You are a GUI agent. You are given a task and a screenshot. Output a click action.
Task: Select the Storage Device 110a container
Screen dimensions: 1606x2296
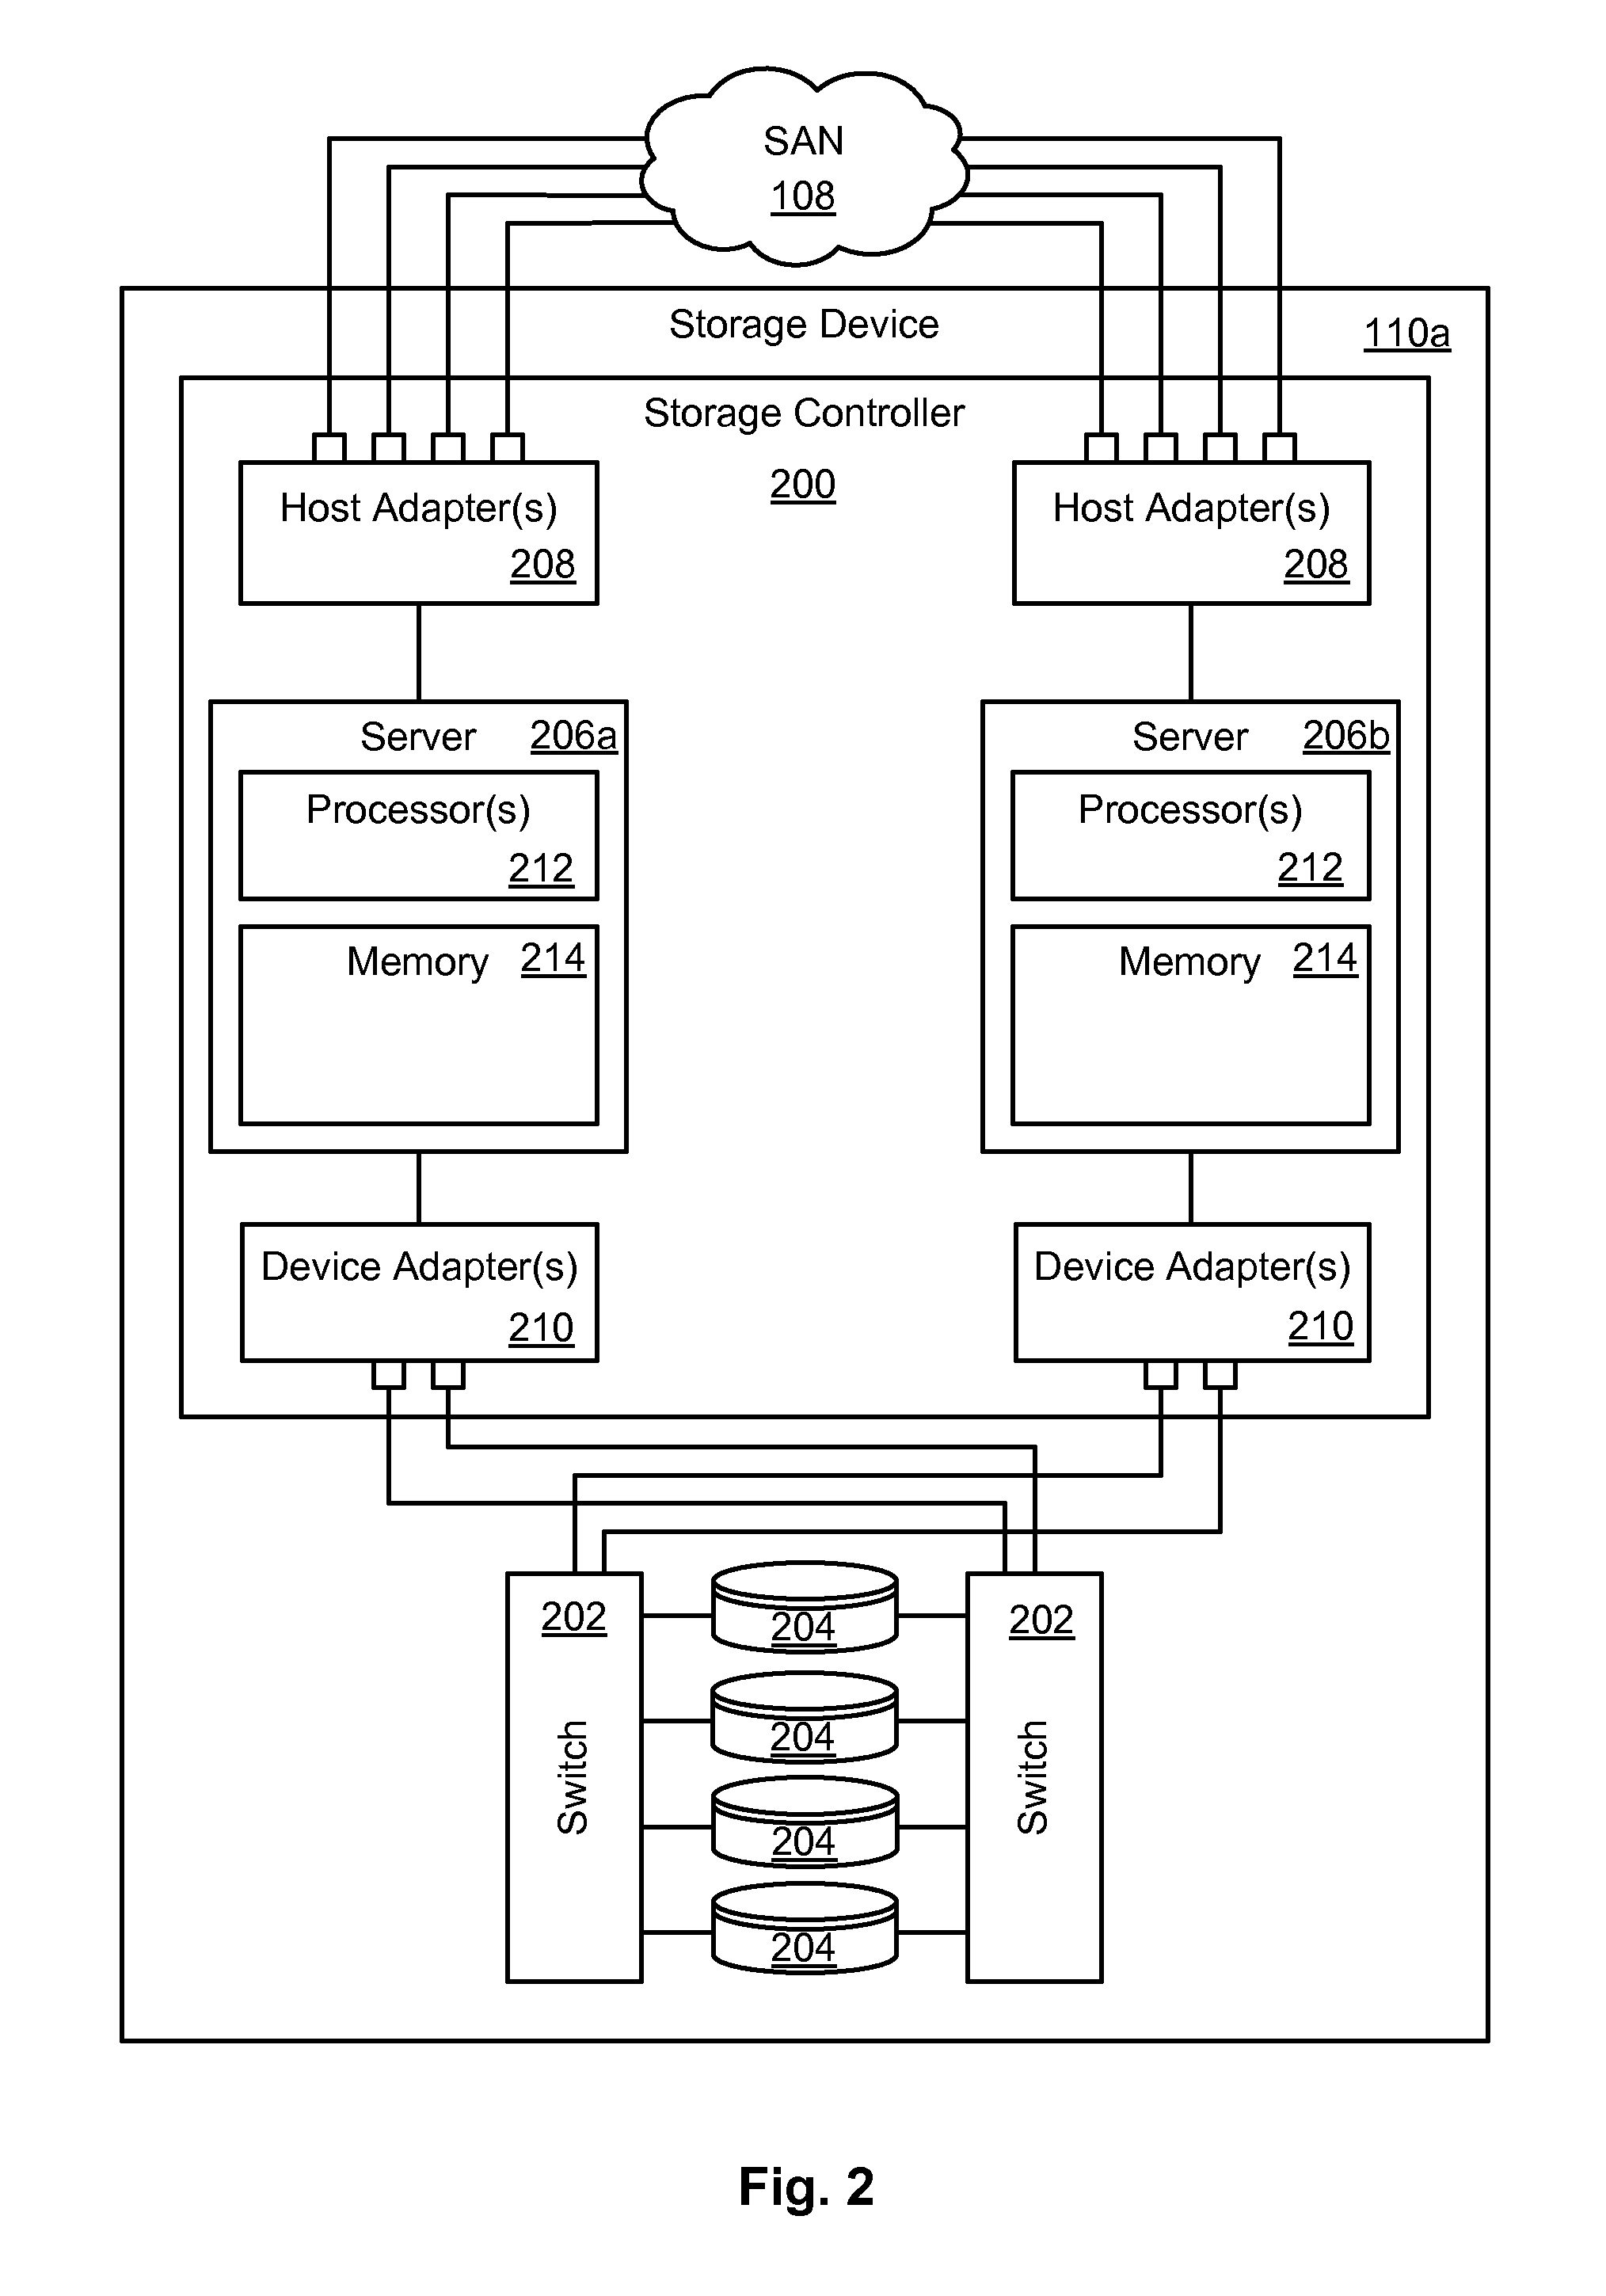click(804, 309)
